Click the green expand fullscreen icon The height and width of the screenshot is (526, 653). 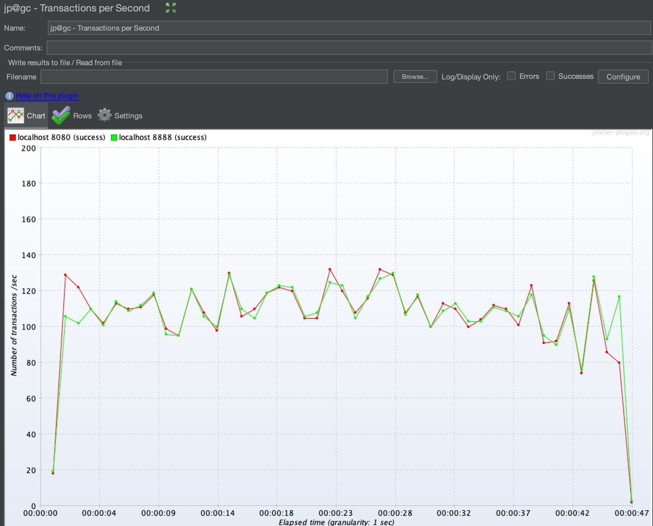[x=171, y=8]
